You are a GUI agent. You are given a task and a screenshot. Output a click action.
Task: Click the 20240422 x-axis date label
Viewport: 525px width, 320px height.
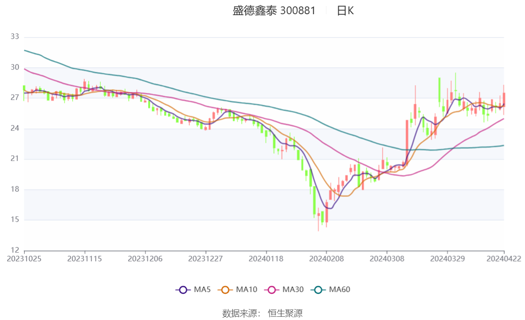[x=504, y=259]
